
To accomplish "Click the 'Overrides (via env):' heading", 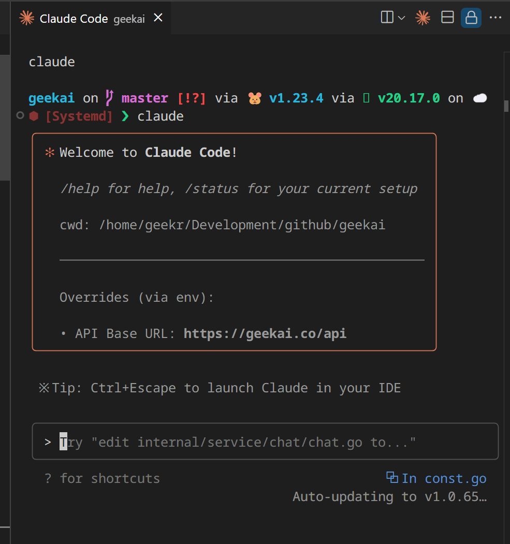I will coord(137,297).
